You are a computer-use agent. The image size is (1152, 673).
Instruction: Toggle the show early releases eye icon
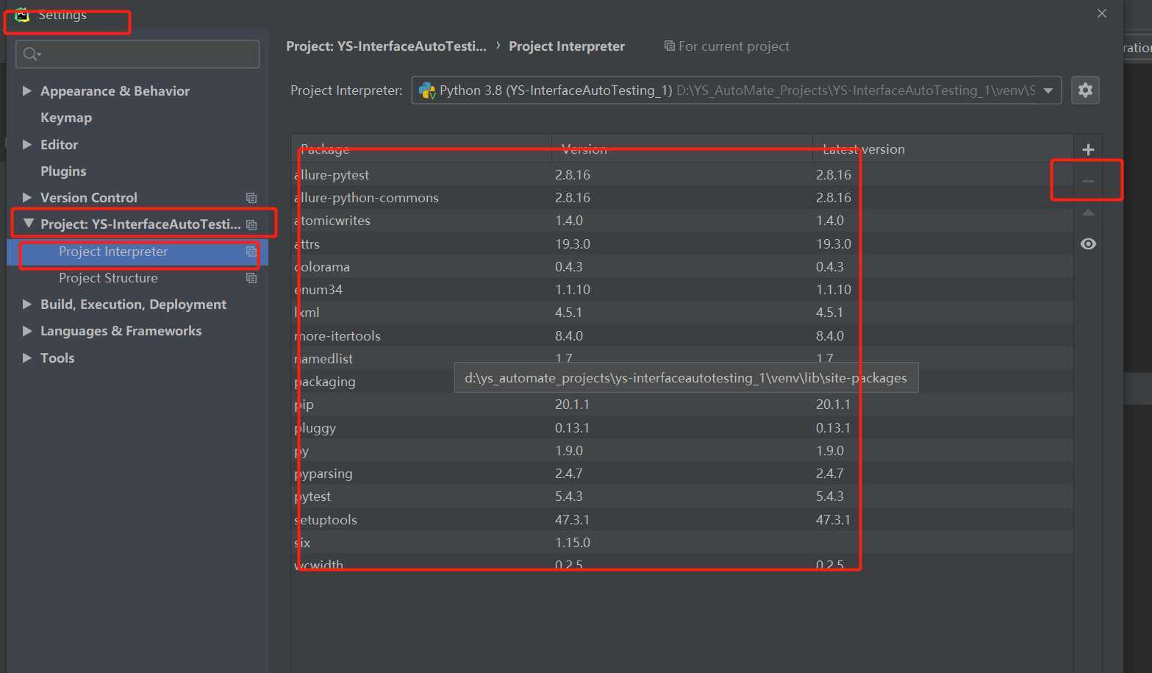point(1088,244)
